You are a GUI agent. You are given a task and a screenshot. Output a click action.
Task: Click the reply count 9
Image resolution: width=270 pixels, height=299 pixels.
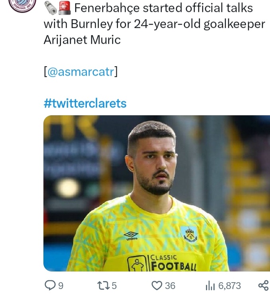(x=61, y=285)
